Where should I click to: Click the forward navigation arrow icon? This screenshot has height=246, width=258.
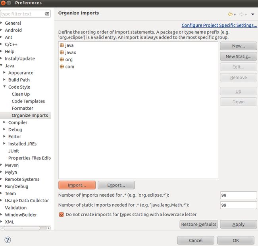tap(241, 14)
